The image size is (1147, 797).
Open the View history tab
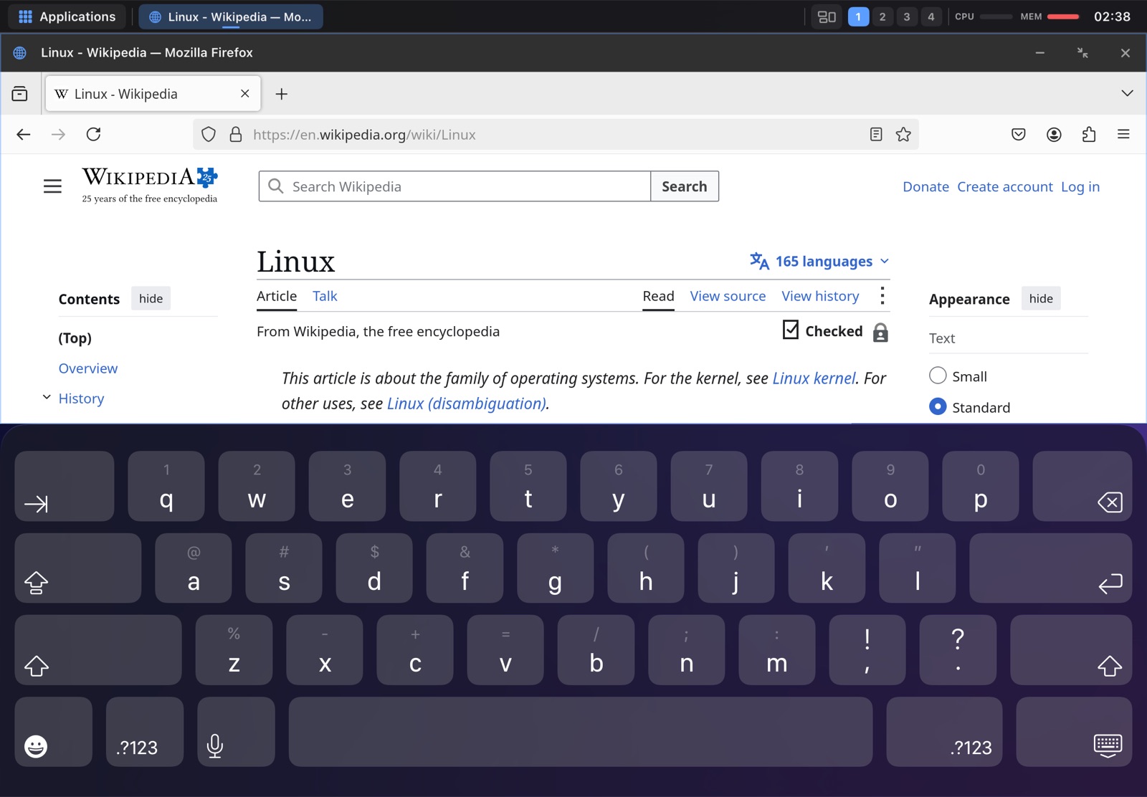(x=820, y=296)
